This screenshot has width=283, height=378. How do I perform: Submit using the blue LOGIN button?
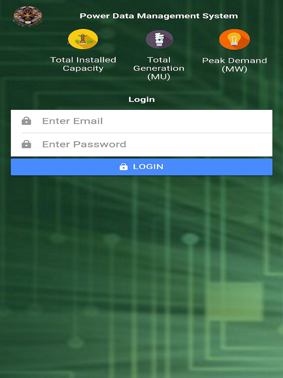tap(141, 167)
